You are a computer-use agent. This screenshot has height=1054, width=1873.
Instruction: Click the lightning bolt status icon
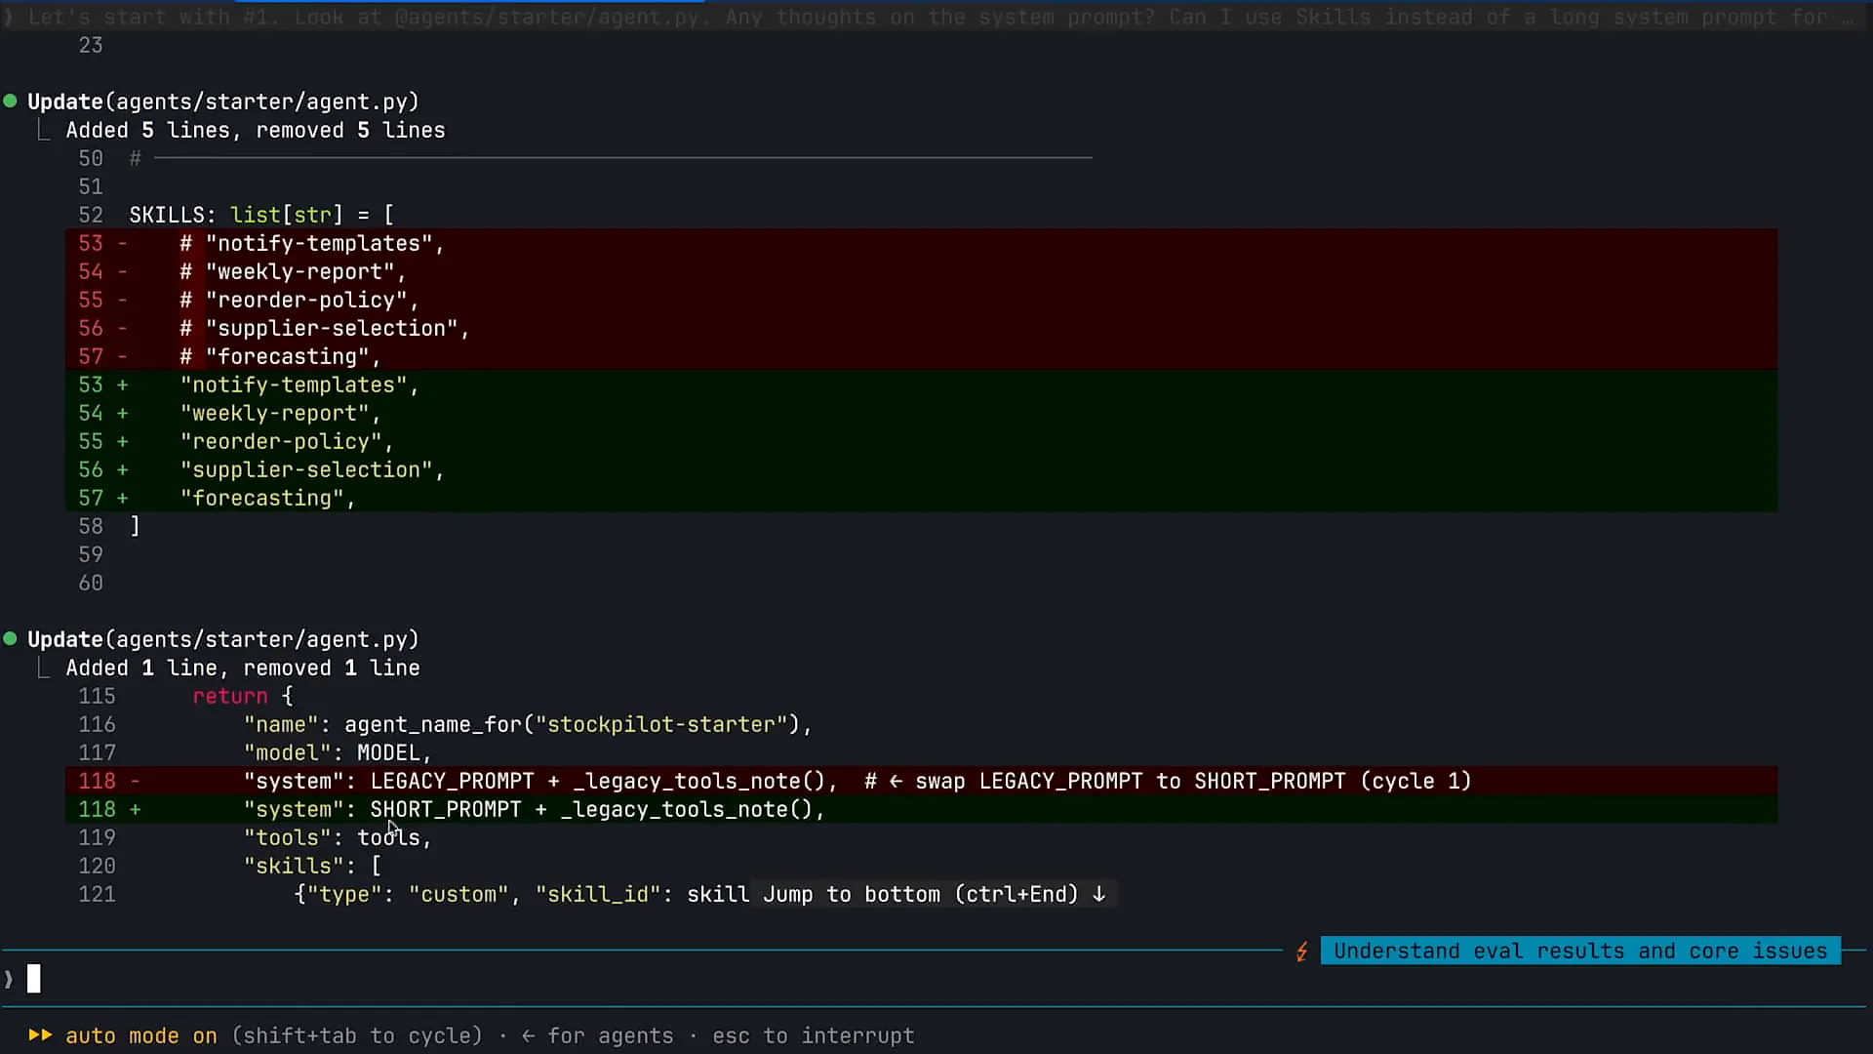[x=1301, y=952]
